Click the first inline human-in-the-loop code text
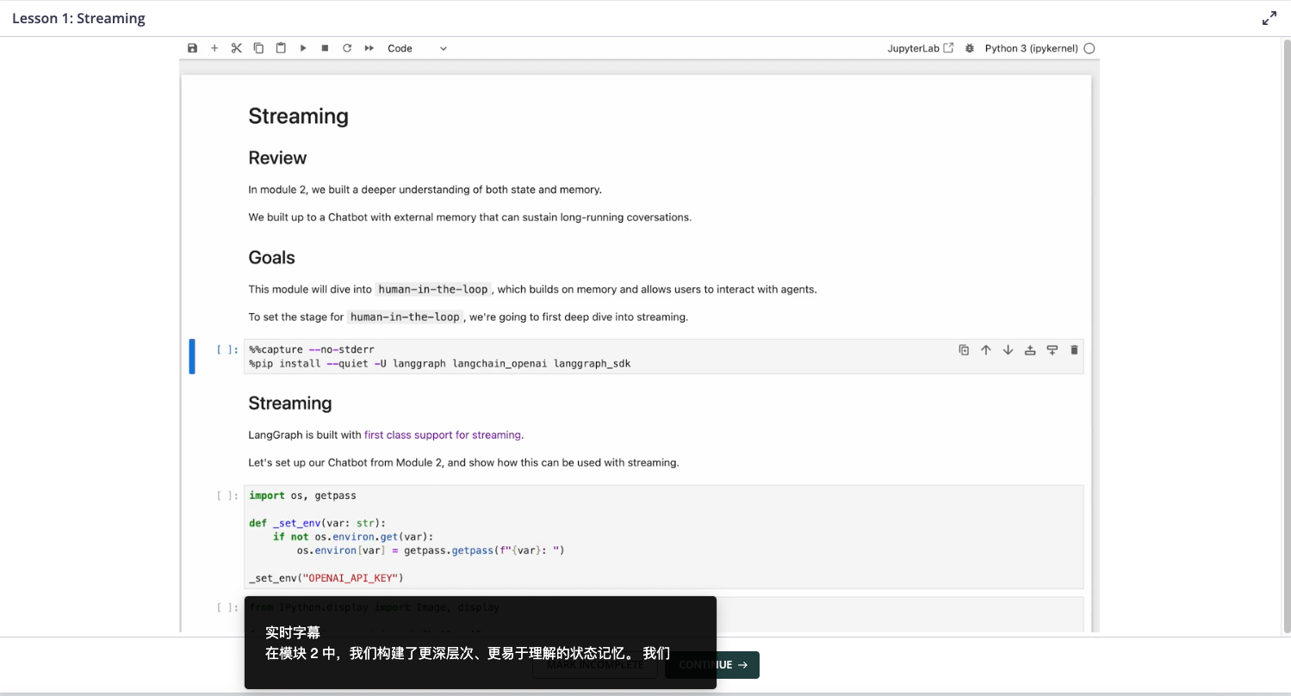Screen dimensions: 1291x696 click(433, 289)
